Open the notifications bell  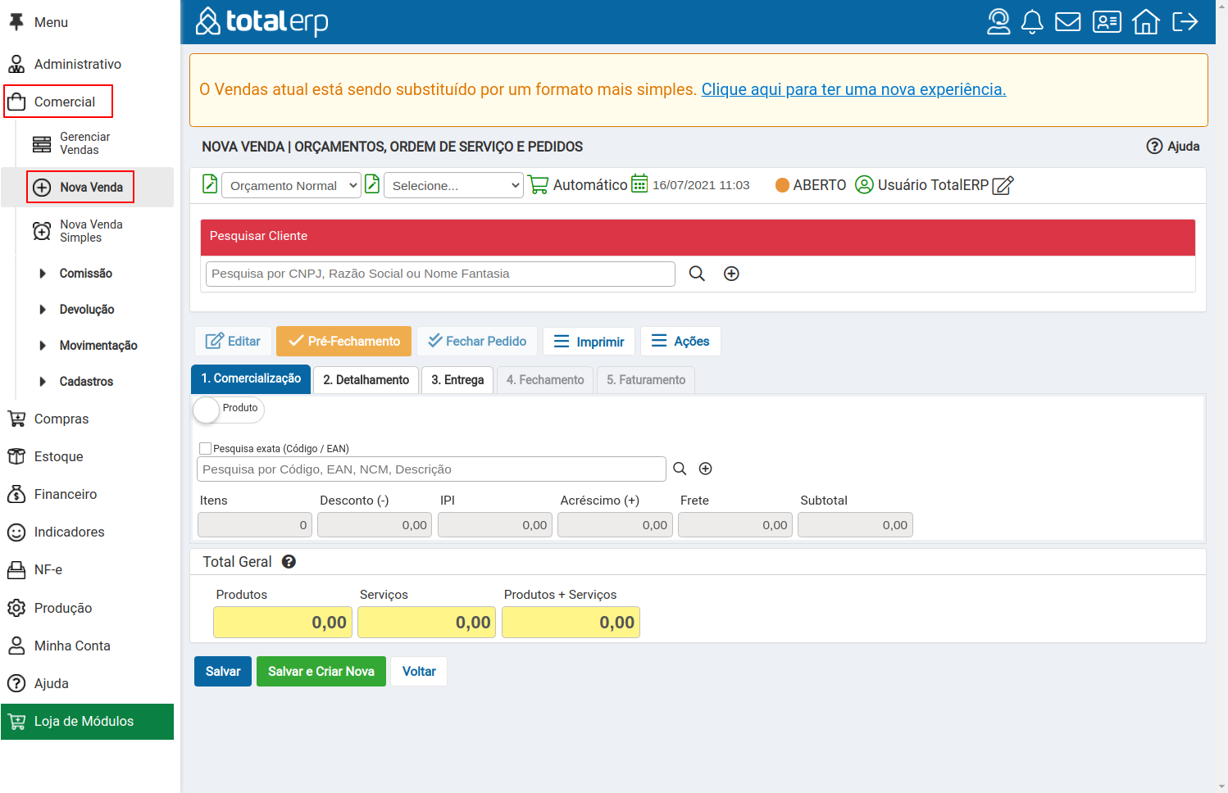point(1032,21)
